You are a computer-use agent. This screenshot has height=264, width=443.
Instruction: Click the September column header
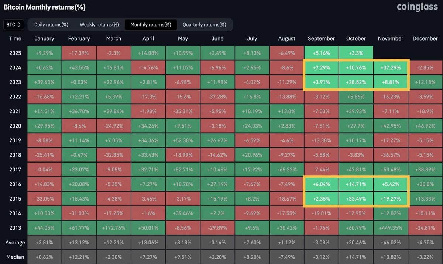[321, 38]
